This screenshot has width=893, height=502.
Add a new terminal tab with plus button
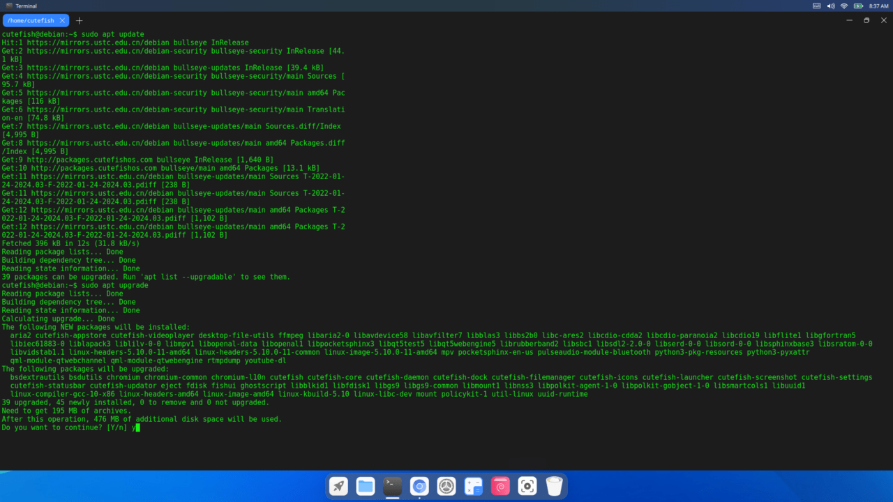(79, 21)
